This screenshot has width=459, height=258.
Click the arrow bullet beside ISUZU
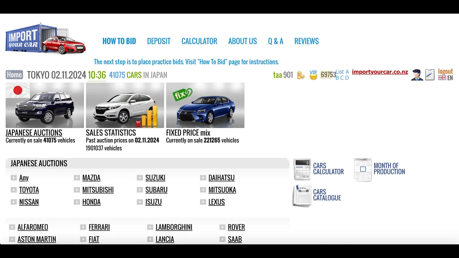pyautogui.click(x=140, y=202)
